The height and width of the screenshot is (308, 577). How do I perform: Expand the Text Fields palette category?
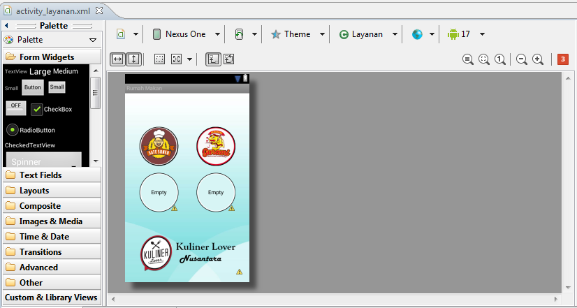(52, 175)
